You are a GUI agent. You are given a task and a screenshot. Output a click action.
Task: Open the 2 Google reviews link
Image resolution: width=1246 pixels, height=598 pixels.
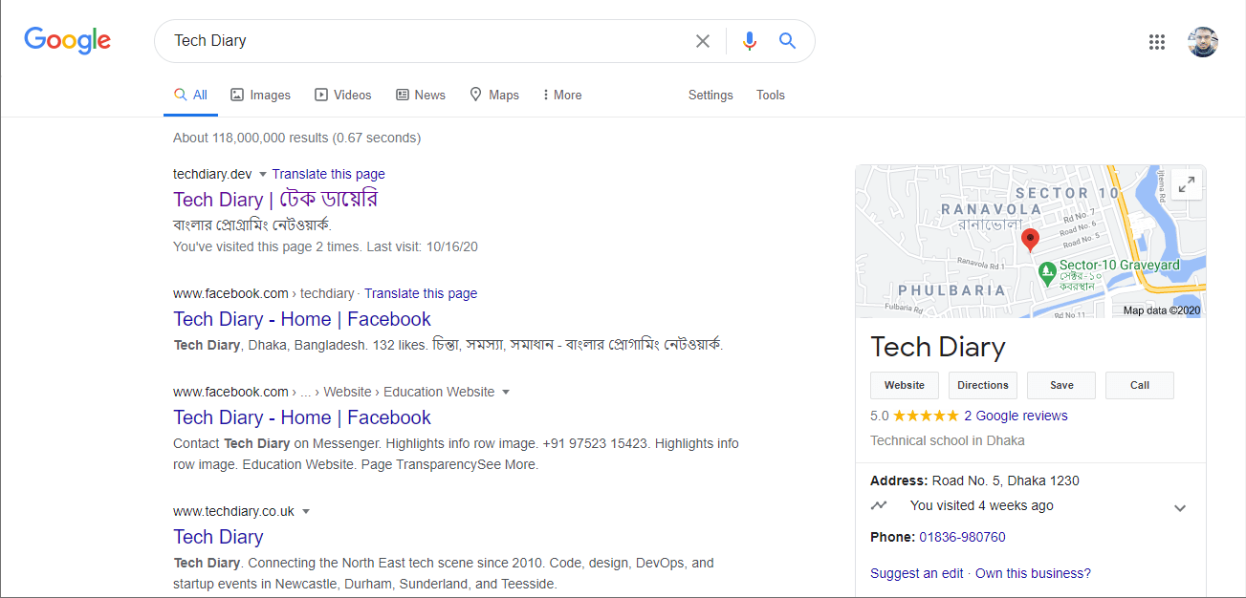[x=1016, y=416]
